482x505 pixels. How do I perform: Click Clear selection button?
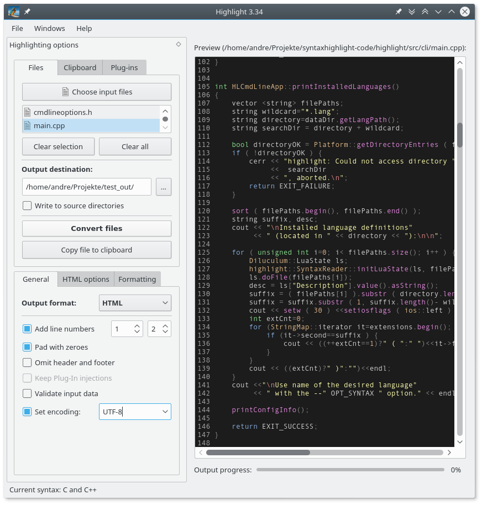click(x=59, y=146)
